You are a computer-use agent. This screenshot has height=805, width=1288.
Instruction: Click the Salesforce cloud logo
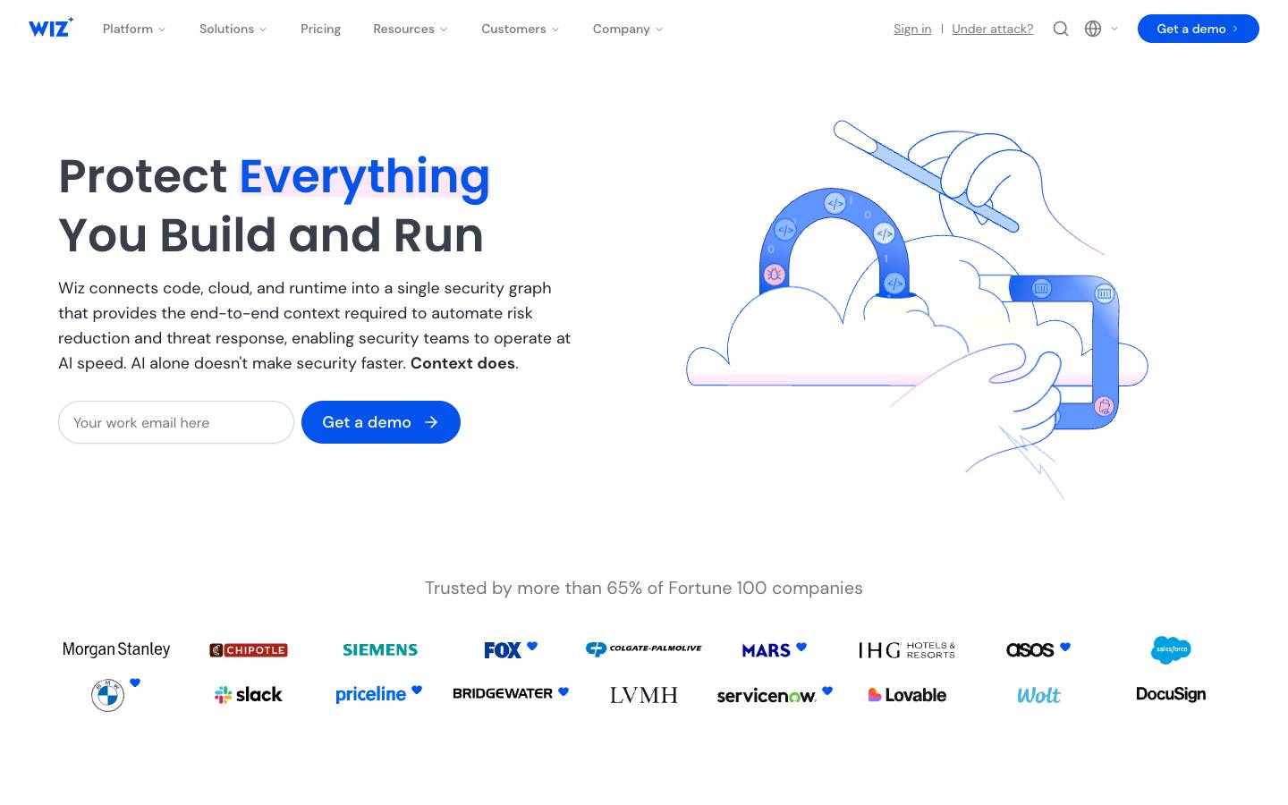[1171, 649]
